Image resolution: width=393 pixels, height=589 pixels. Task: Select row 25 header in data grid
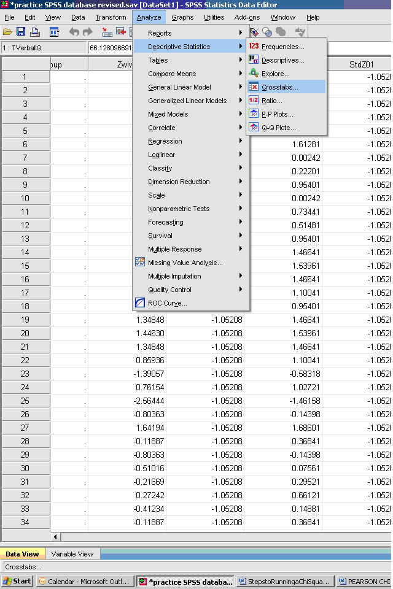coord(25,401)
